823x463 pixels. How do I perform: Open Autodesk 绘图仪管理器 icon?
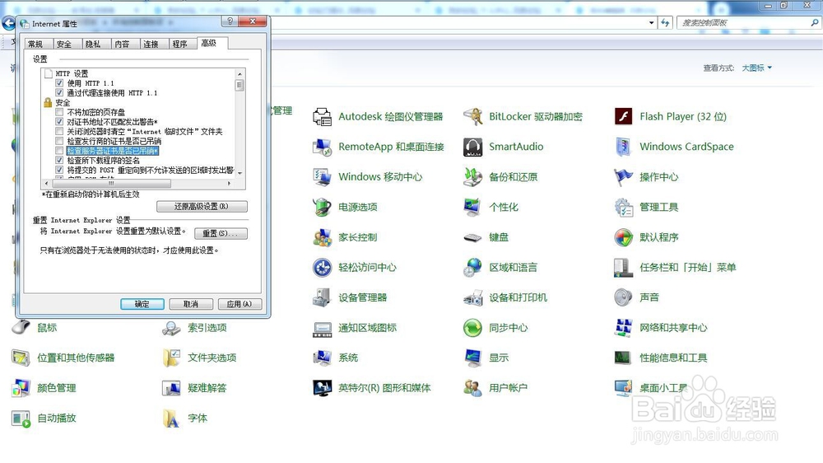(322, 117)
